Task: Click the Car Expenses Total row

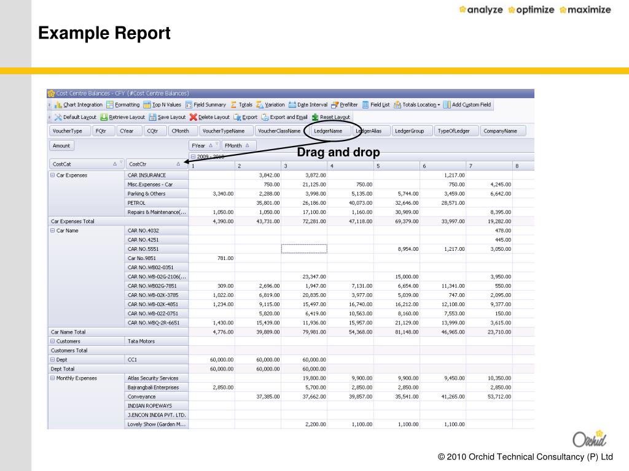Action: coord(118,221)
